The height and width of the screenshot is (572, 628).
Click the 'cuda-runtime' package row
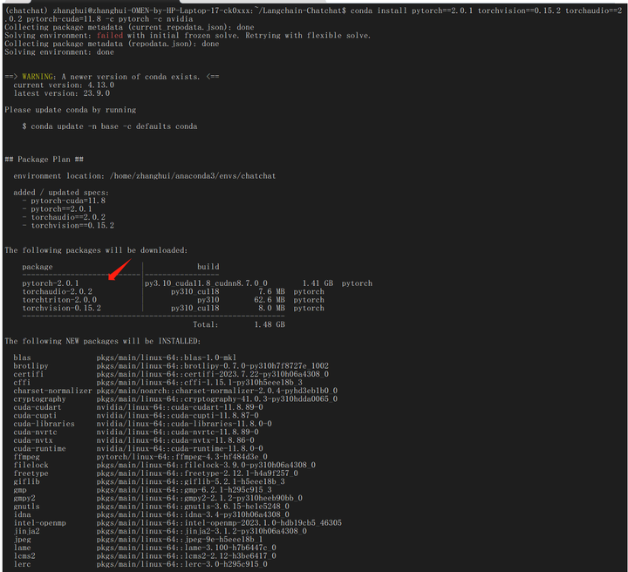138,449
